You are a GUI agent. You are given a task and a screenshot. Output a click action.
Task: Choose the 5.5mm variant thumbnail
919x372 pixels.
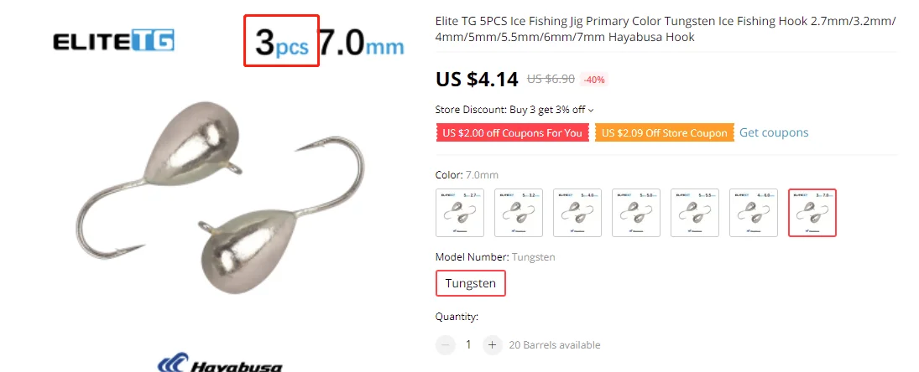coord(695,213)
